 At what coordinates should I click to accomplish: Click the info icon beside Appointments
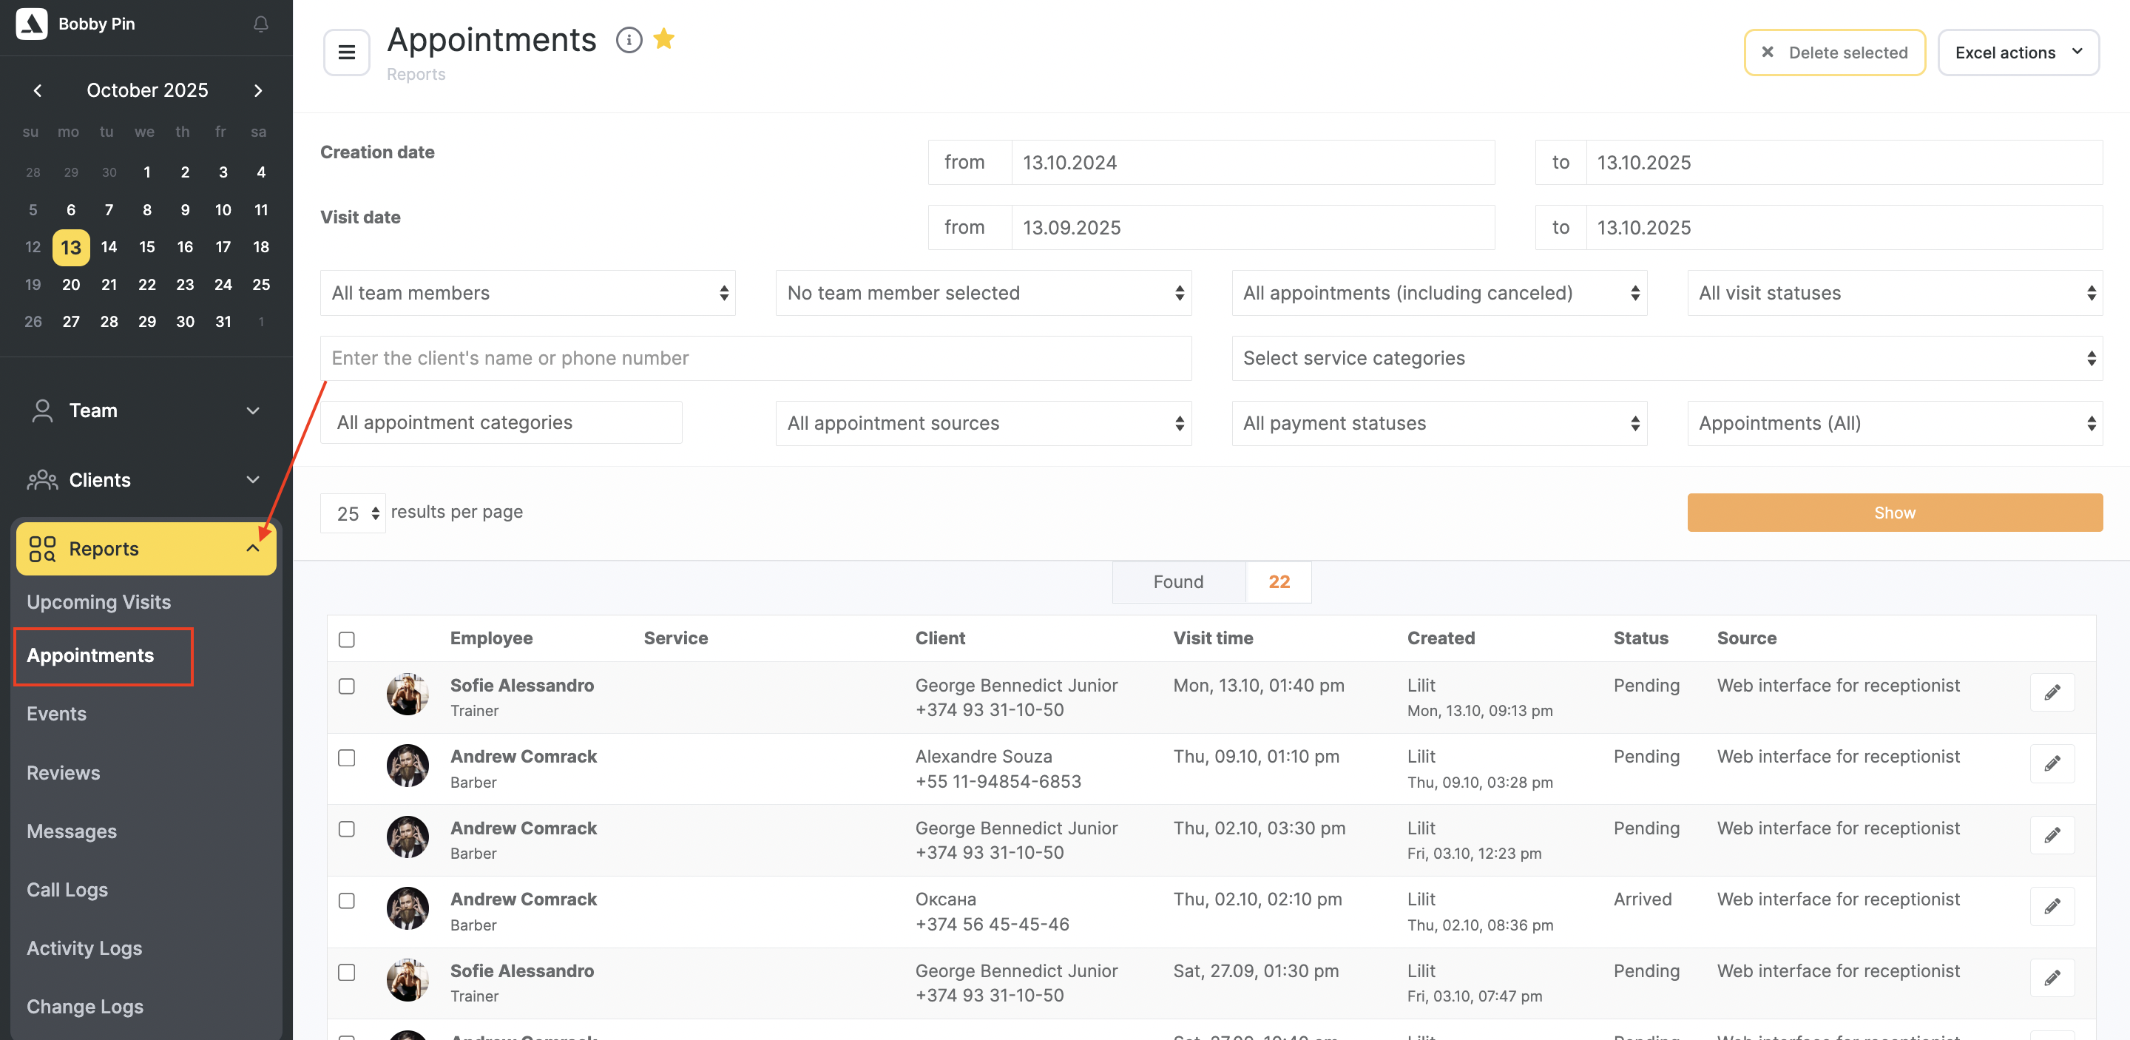pos(629,40)
